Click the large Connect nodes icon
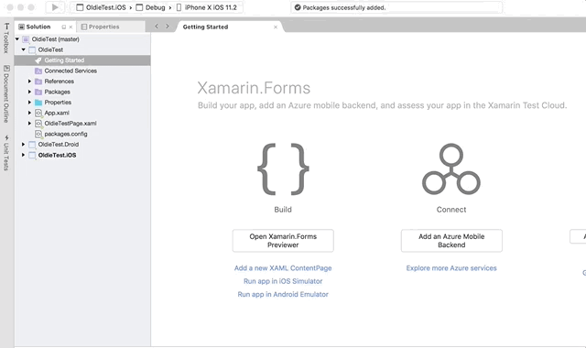586x348 pixels. [451, 169]
